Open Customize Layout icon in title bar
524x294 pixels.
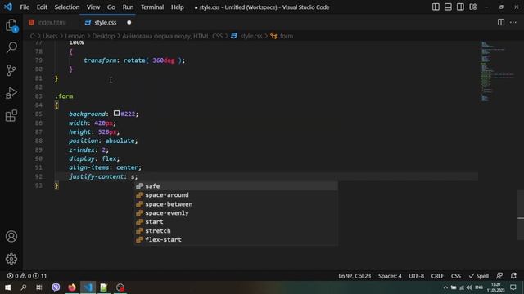pos(472,7)
